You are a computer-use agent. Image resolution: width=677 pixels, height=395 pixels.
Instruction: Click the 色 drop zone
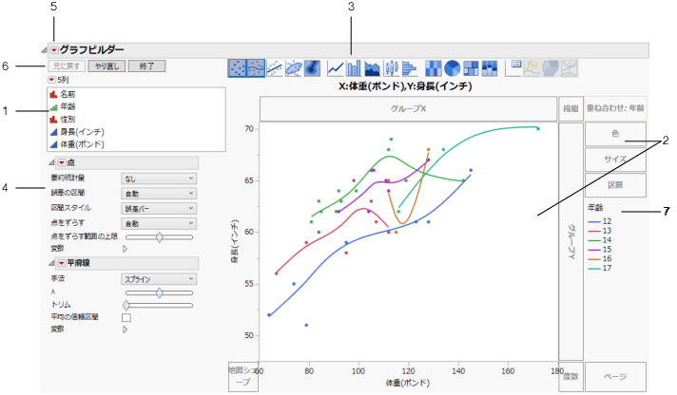(615, 134)
